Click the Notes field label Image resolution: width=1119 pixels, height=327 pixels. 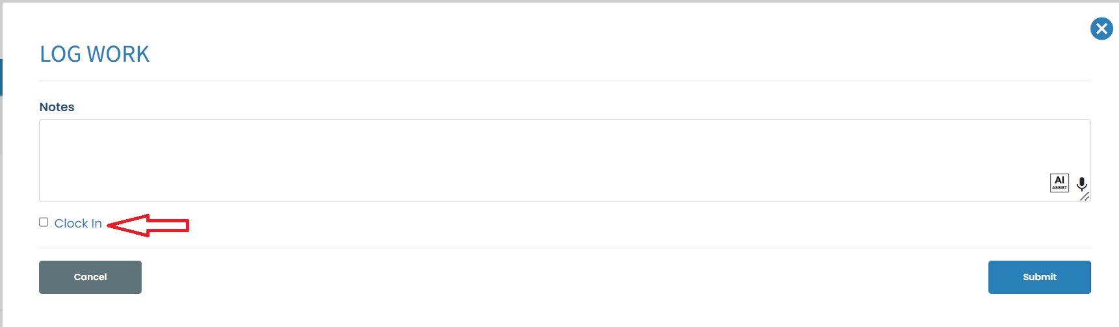pos(57,107)
